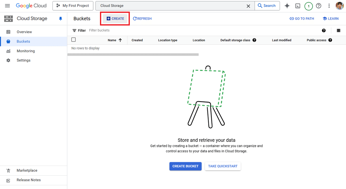Toggle the pin next to Cloud Storage

tap(61, 18)
